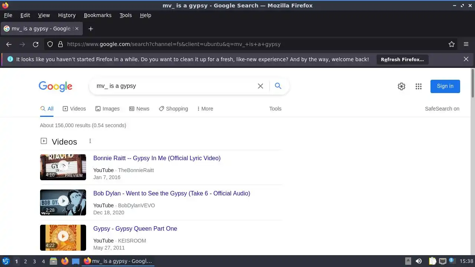This screenshot has height=267, width=475.
Task: Open the Google apps grid
Action: (419, 86)
